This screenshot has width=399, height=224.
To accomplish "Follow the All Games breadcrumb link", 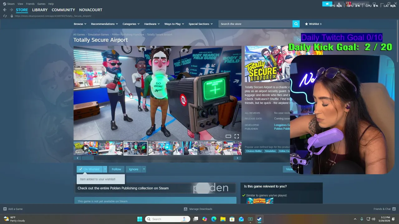I will pyautogui.click(x=79, y=35).
